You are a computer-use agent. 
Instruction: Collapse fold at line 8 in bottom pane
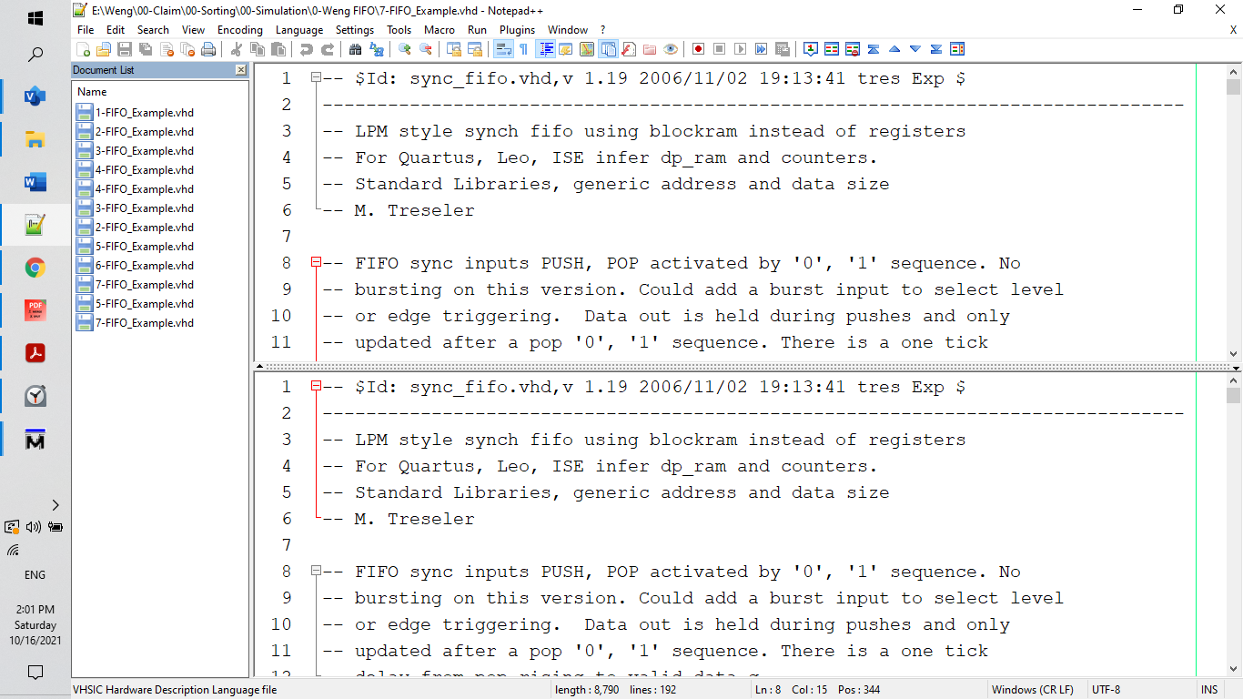pos(316,571)
